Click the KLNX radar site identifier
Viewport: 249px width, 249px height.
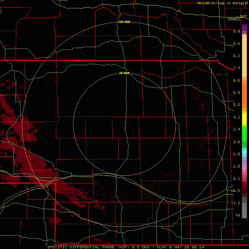click(x=162, y=247)
